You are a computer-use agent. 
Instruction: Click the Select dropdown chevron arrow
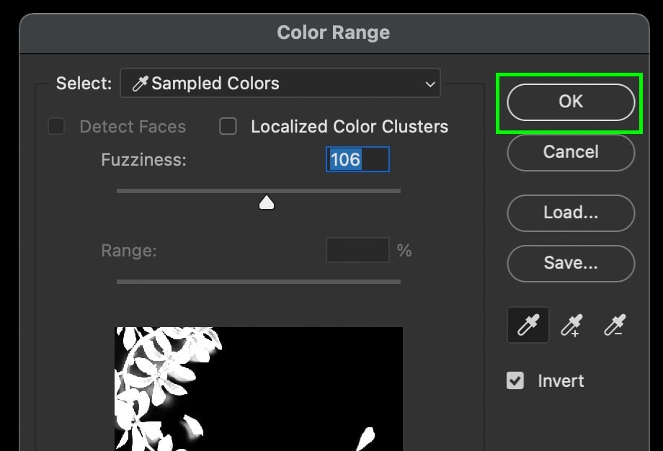point(430,84)
